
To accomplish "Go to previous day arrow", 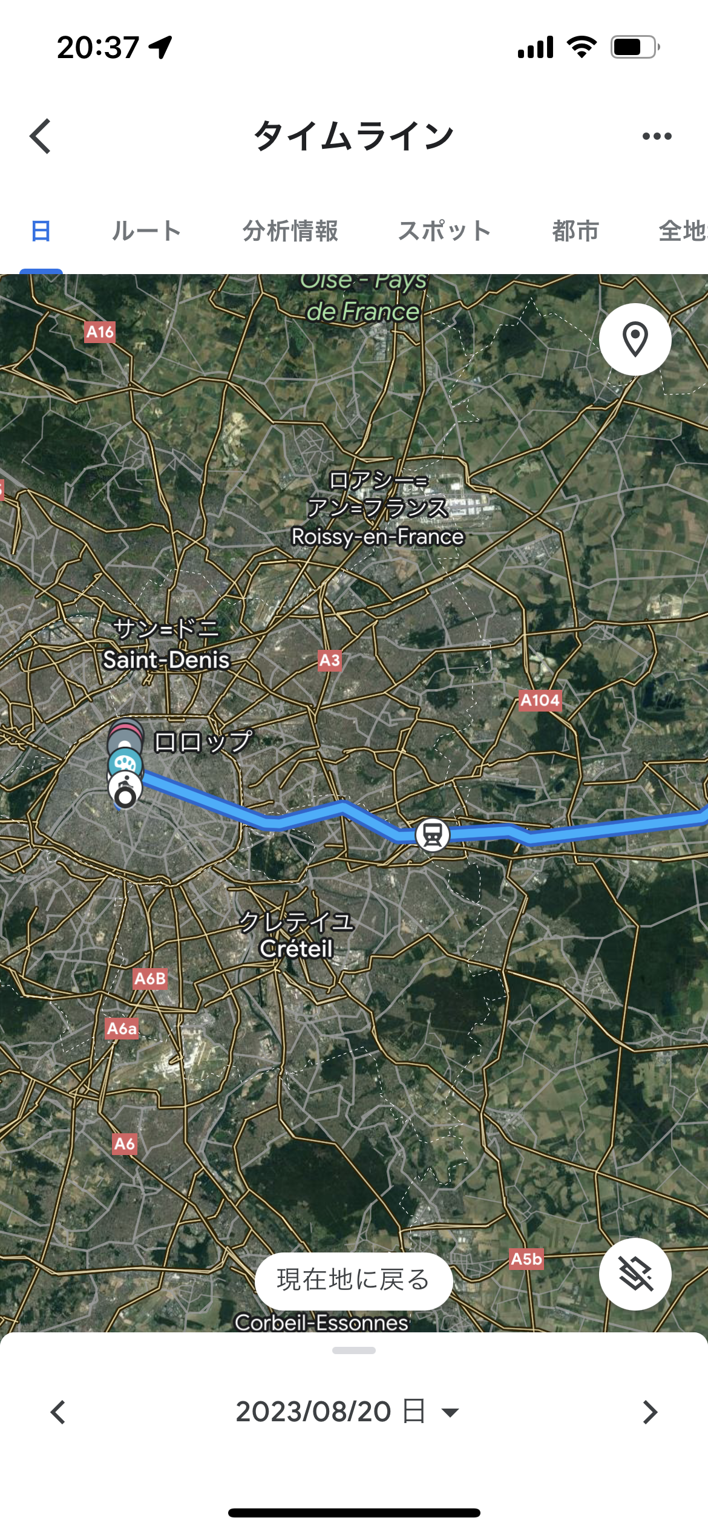I will (57, 1412).
